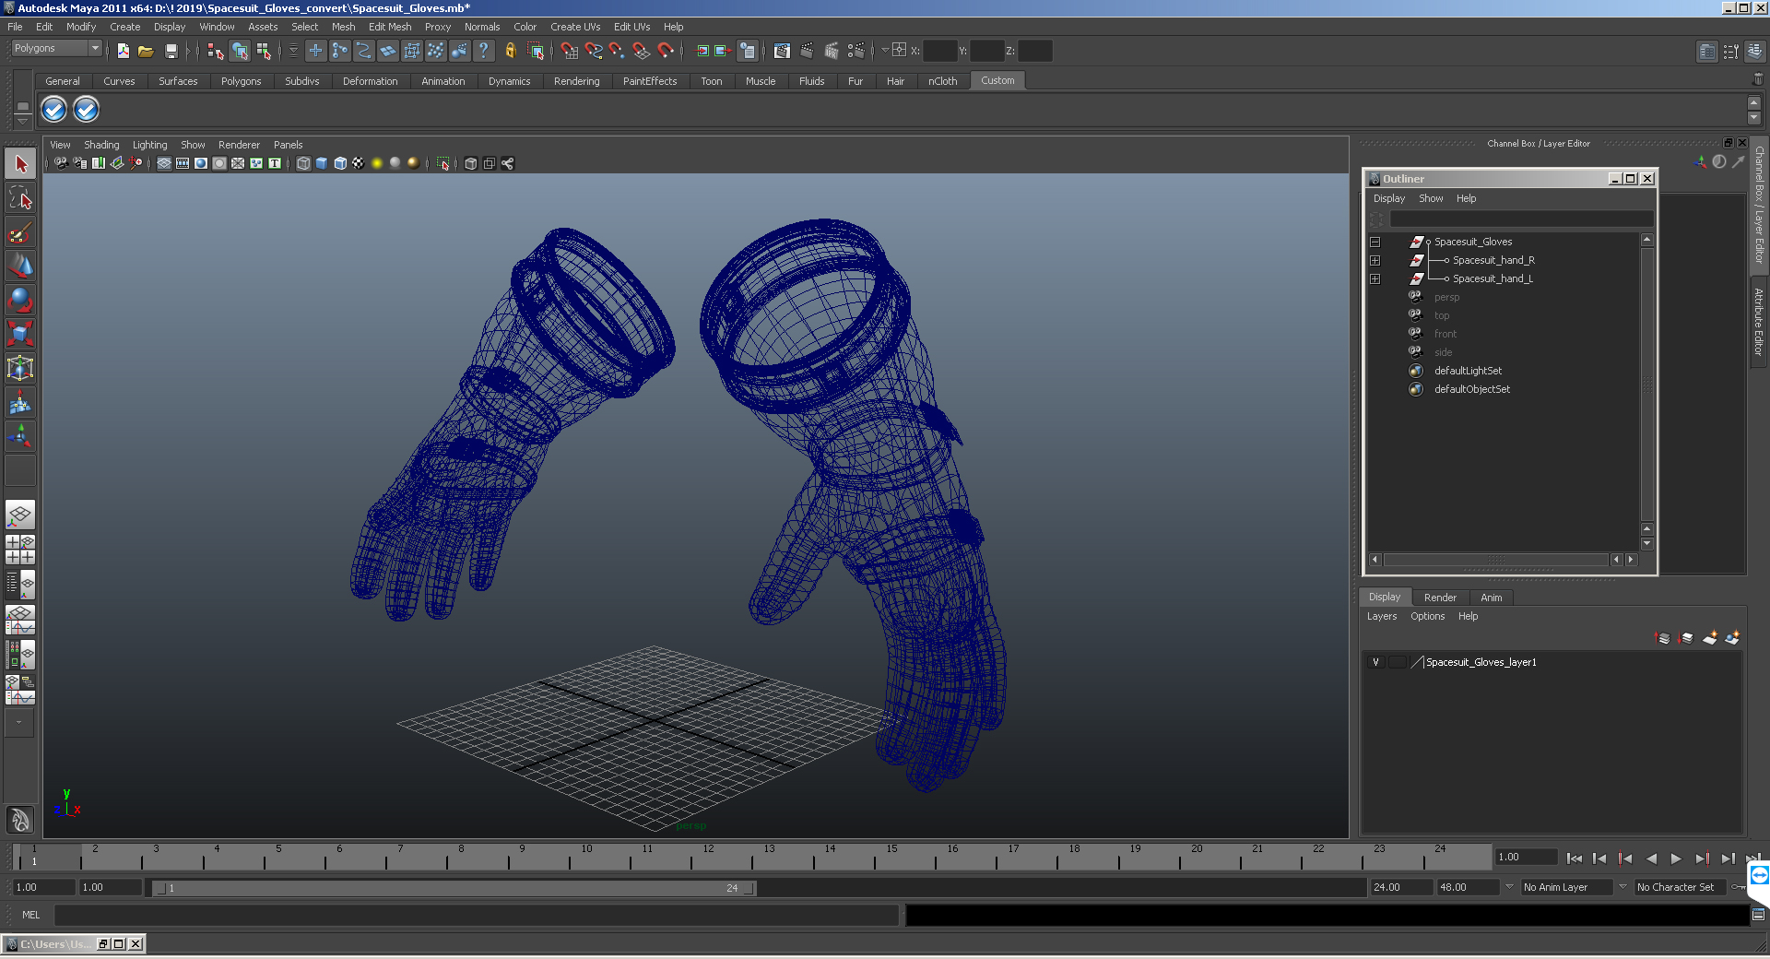
Task: Switch to the Polygons shelf tab
Action: tap(241, 81)
